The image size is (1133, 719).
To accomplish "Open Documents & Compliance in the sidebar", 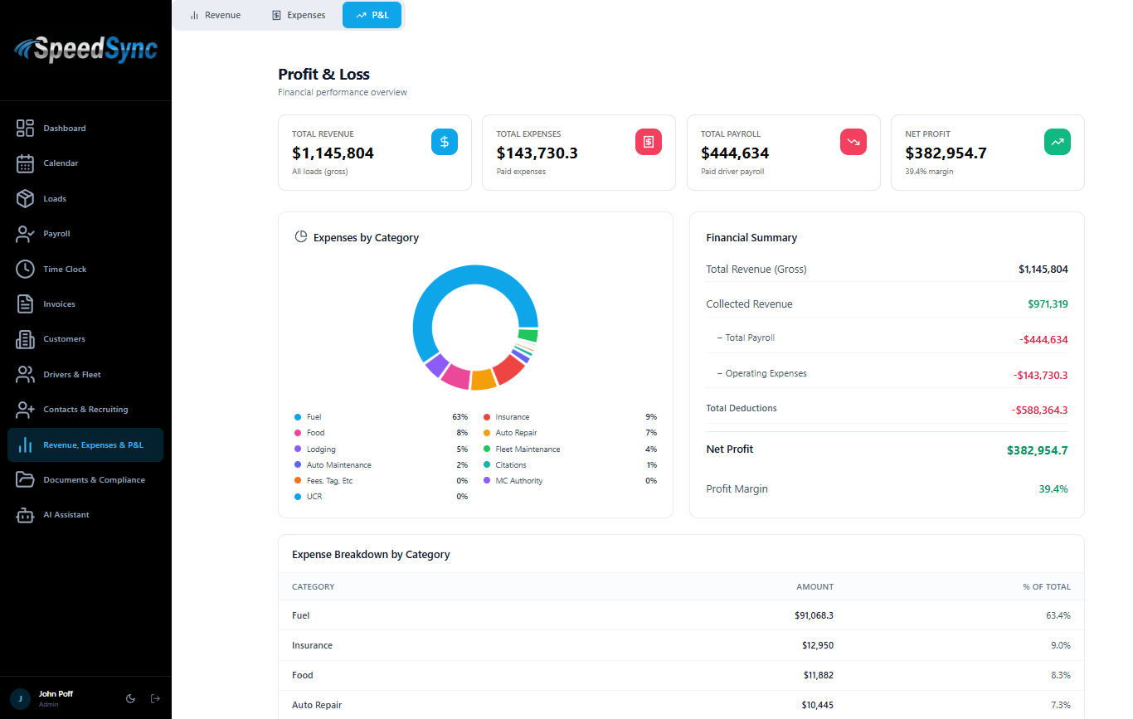I will (85, 479).
